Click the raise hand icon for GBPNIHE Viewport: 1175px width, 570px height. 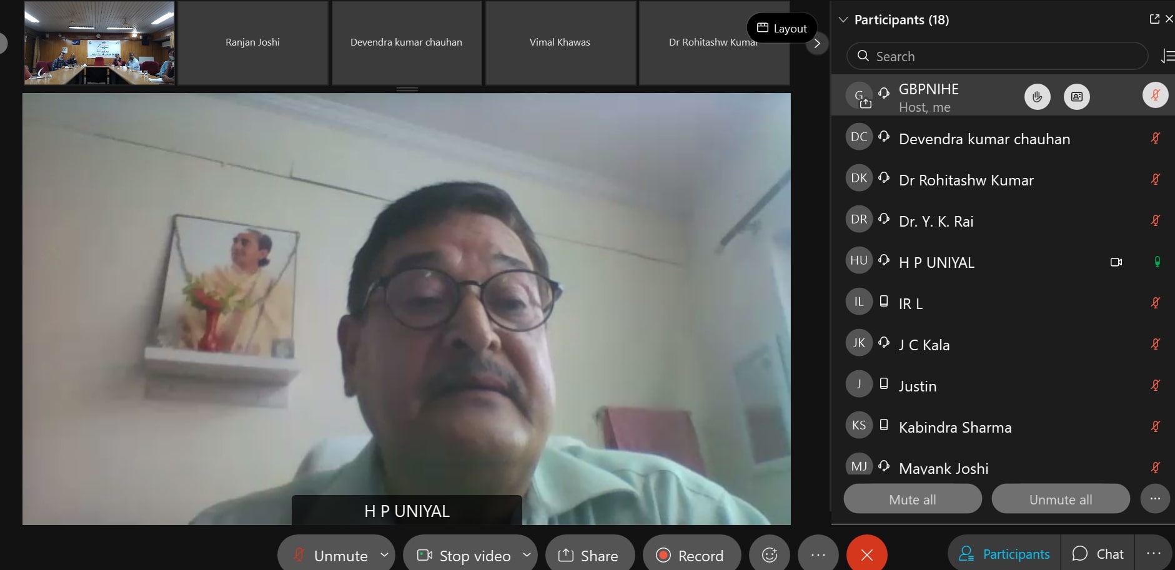pos(1037,97)
